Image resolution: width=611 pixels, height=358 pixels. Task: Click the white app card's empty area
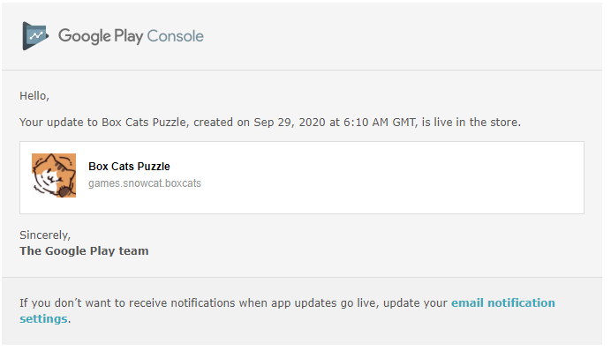[389, 177]
